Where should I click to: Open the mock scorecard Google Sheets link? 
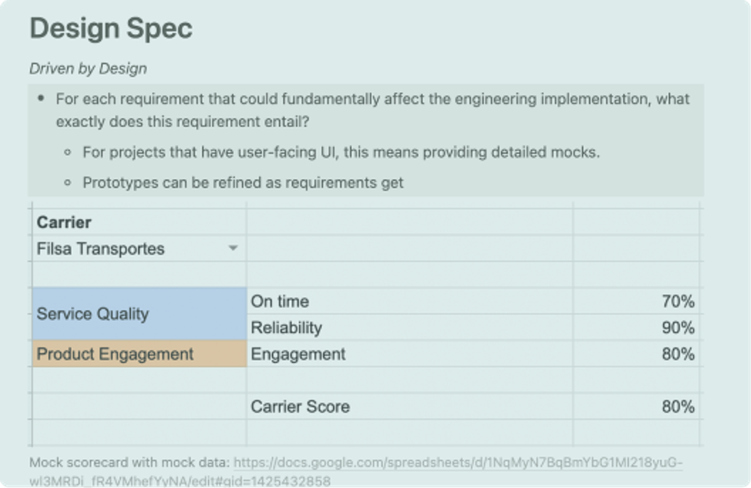pyautogui.click(x=457, y=463)
